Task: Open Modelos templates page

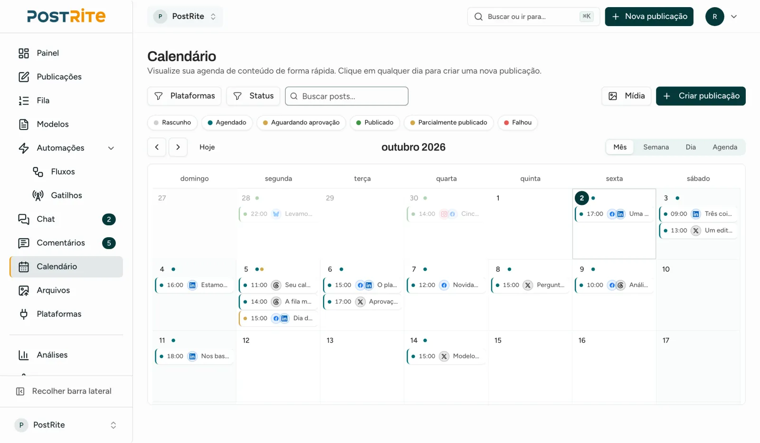Action: tap(66, 124)
